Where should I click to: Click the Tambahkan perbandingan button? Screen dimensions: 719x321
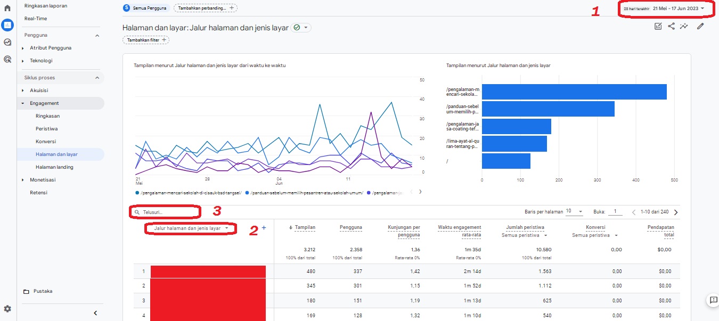coord(205,8)
